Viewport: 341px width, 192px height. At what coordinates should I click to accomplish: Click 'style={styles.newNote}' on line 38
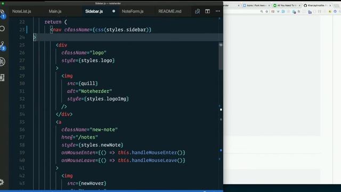[92, 145]
